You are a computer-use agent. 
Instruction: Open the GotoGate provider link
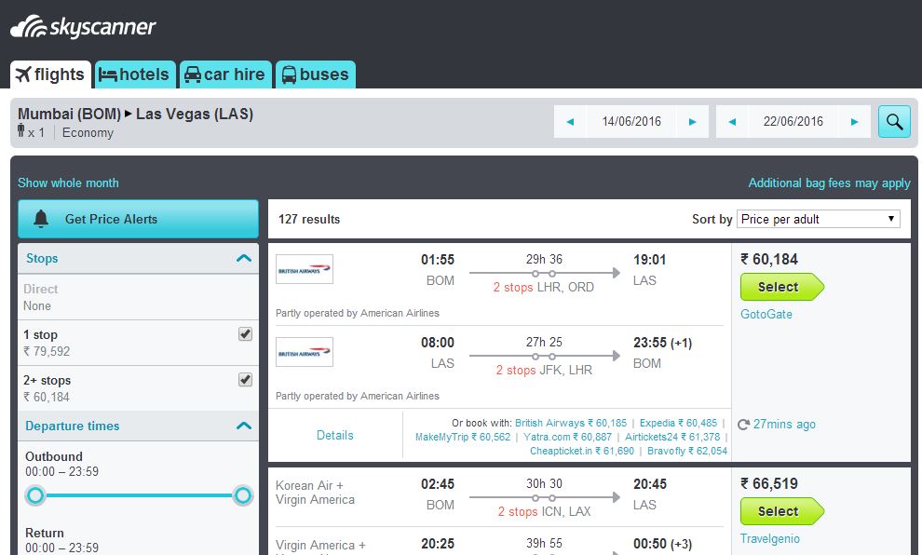[766, 314]
